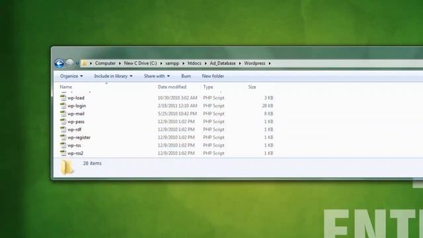Select the wp-rdf file icon
Viewport: 423px width, 238px height.
click(63, 130)
